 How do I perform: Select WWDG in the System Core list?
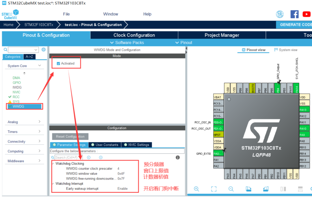(x=25, y=106)
